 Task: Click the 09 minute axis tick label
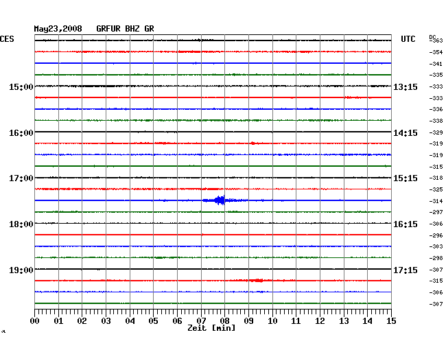point(248,321)
